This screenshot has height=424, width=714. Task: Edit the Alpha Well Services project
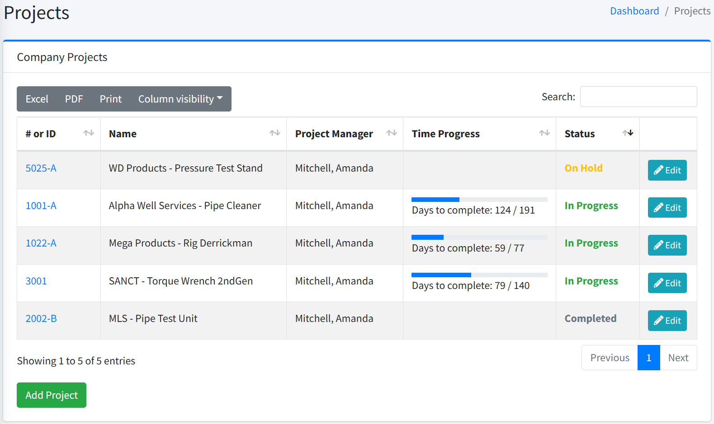tap(667, 208)
